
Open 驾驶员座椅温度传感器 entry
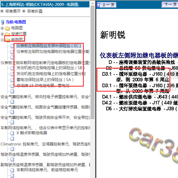pyautogui.click(x=45, y=154)
